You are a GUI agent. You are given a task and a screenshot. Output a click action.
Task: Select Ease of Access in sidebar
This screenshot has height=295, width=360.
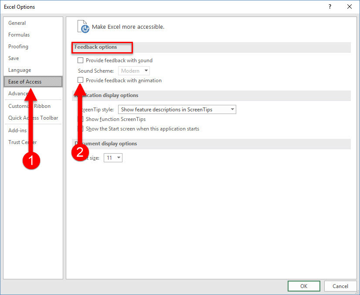pos(33,82)
